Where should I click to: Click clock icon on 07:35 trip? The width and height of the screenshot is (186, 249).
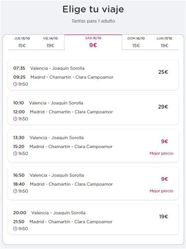click(15, 84)
